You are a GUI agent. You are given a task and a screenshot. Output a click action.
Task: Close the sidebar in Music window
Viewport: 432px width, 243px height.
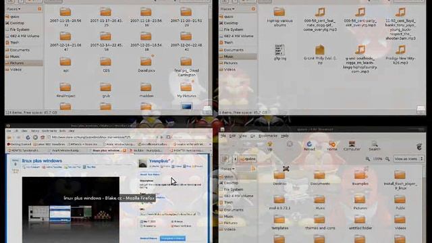(x=253, y=9)
